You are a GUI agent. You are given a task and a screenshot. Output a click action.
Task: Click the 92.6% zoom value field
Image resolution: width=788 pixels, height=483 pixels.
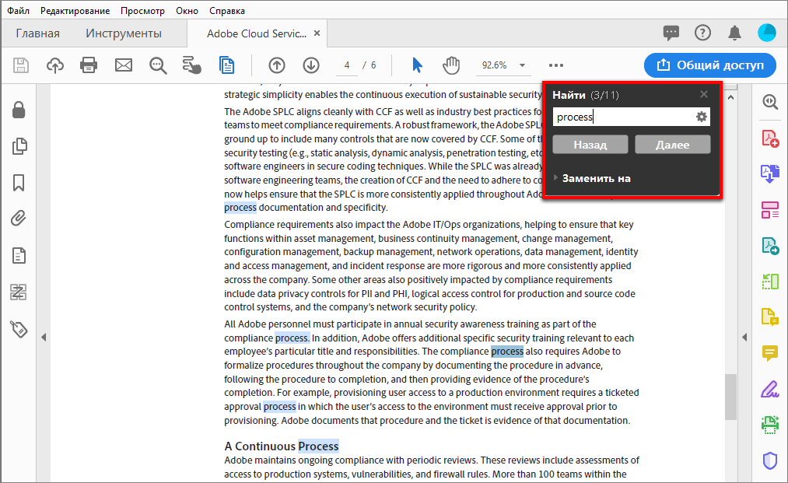click(495, 65)
